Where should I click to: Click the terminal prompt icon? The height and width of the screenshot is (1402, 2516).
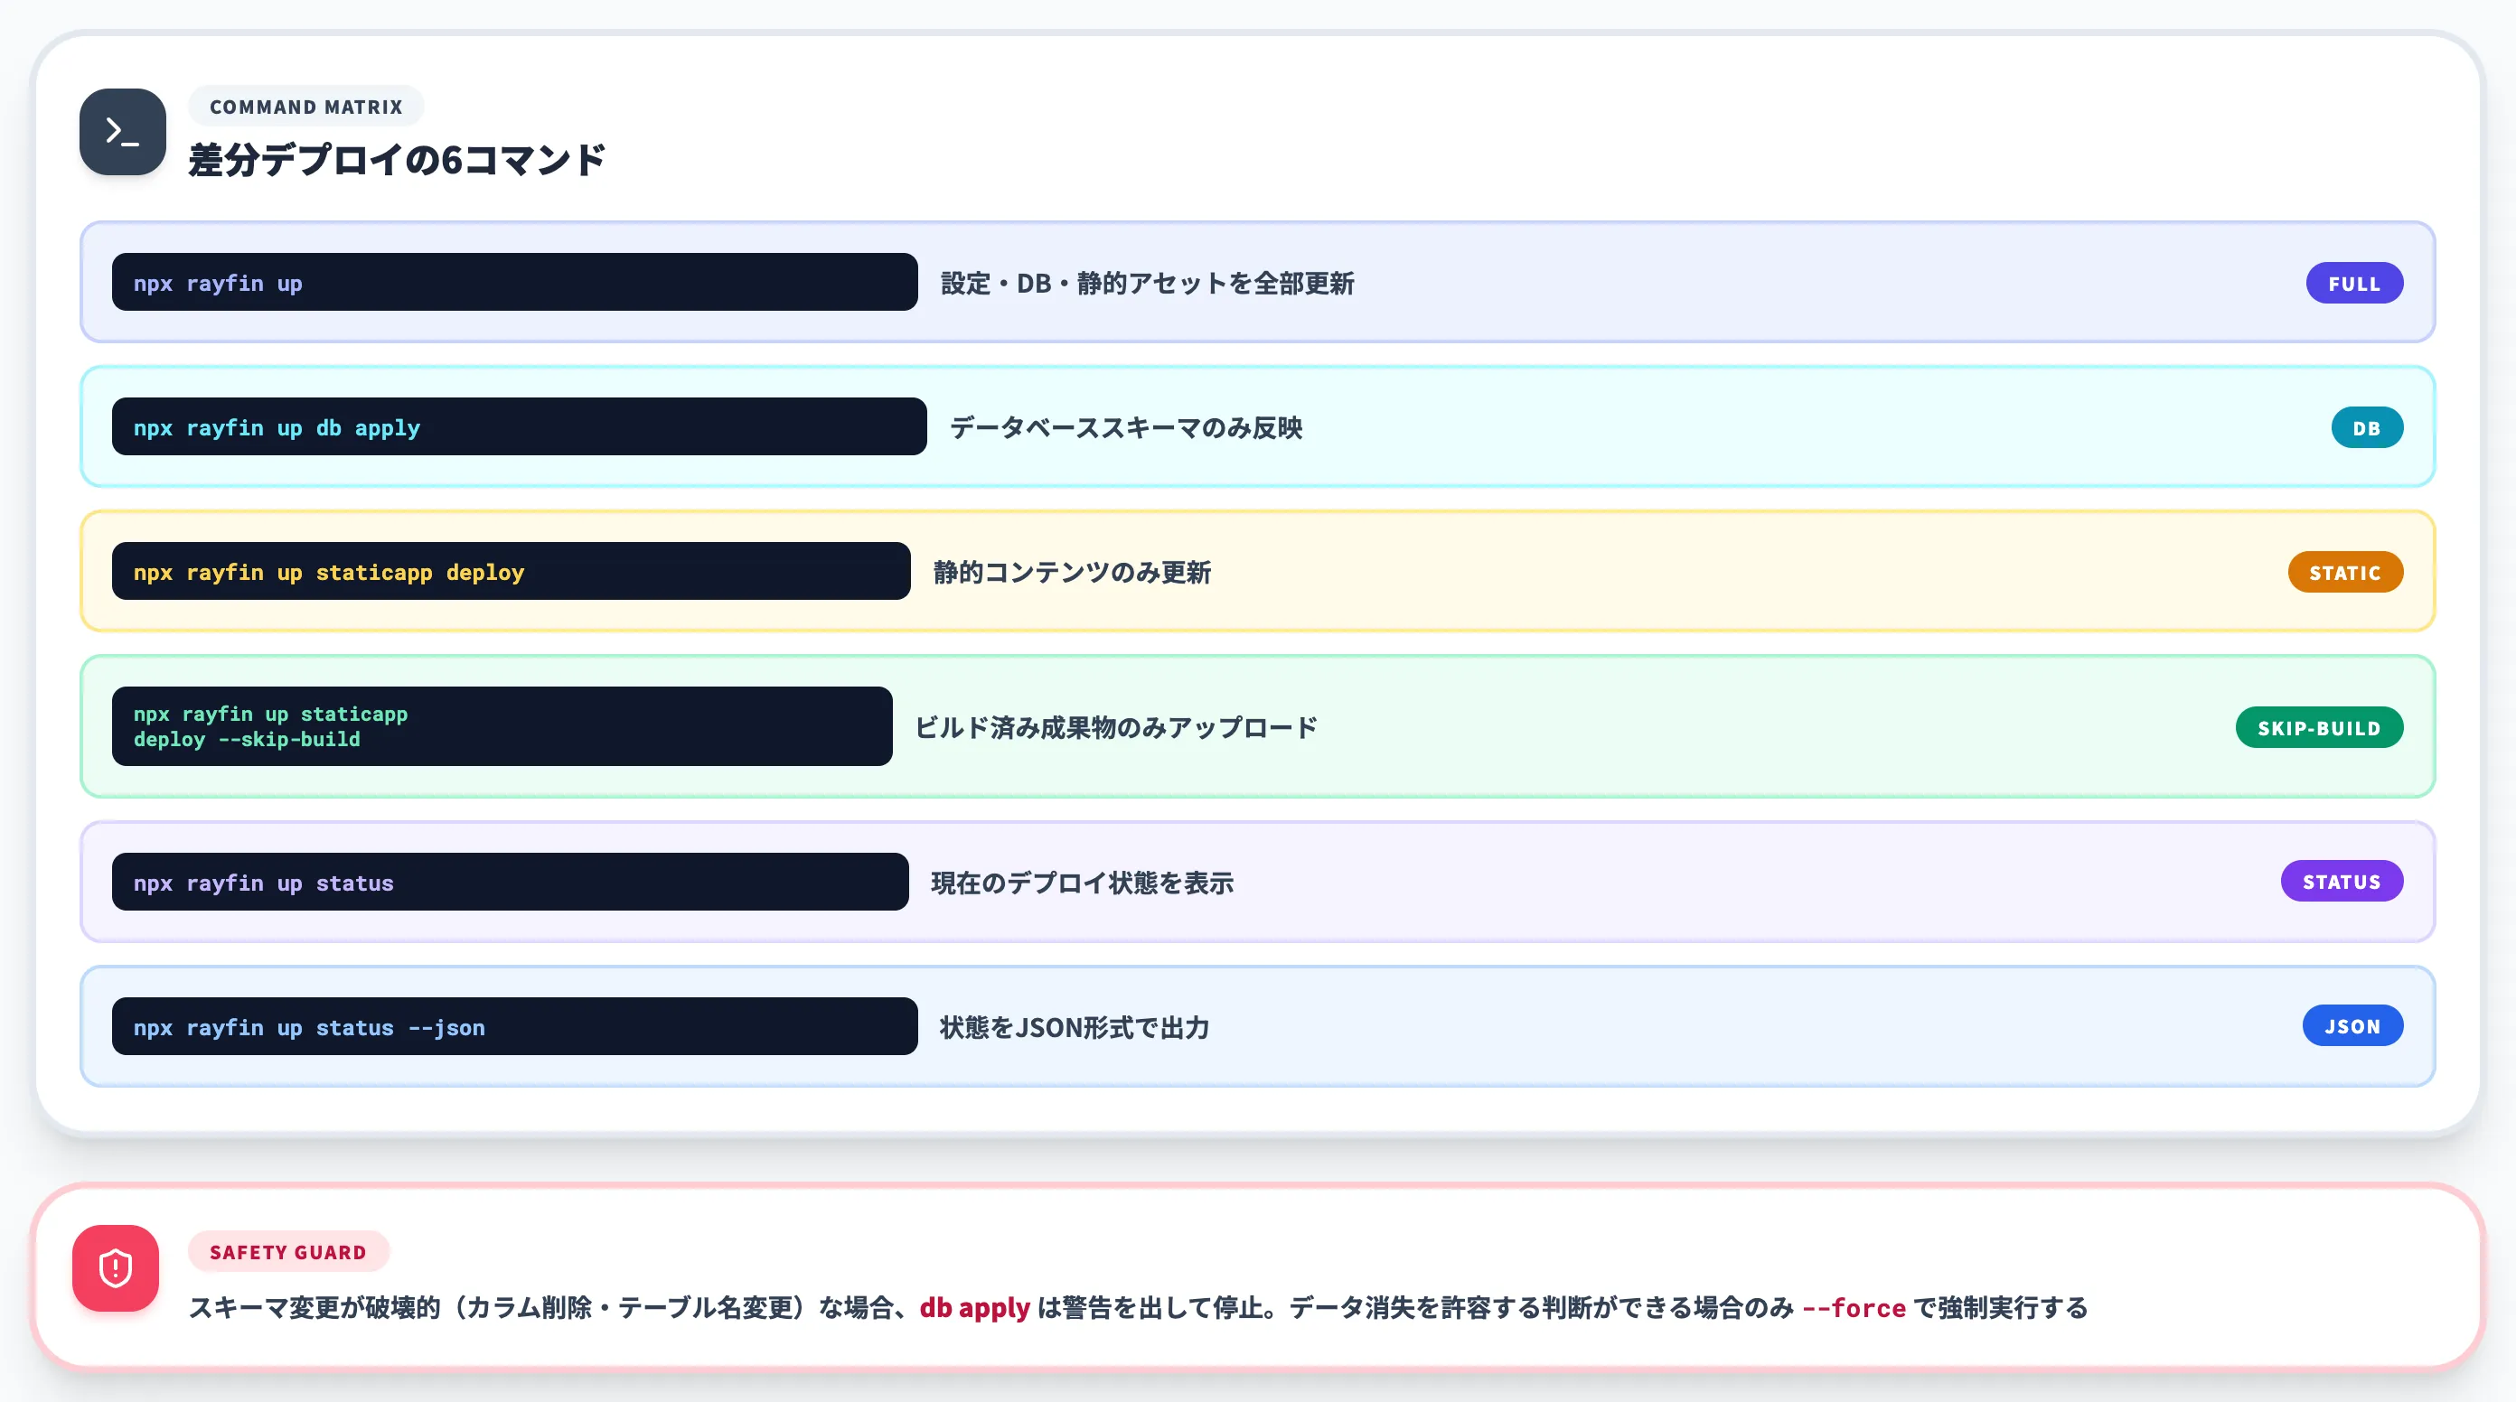(x=122, y=132)
